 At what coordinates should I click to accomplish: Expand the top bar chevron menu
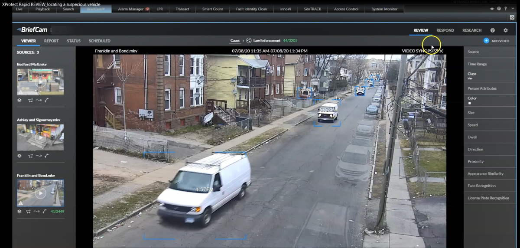tap(513, 9)
